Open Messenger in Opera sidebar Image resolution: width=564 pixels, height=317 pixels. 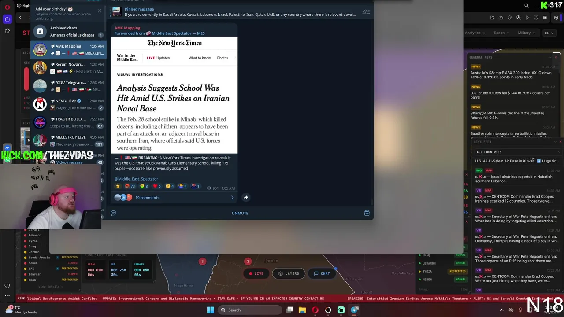tap(7, 149)
